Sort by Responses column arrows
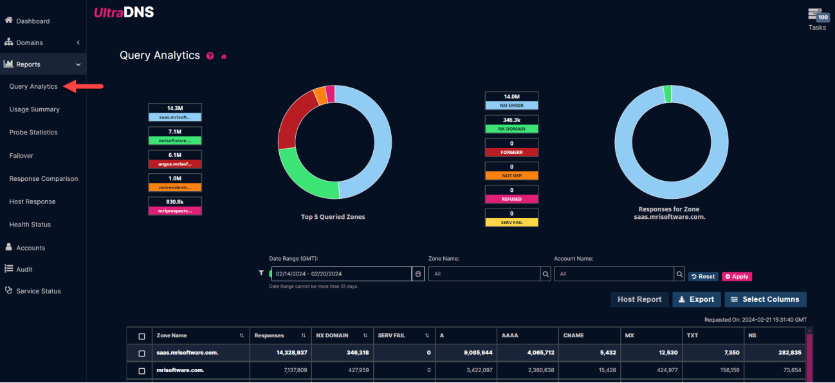This screenshot has height=383, width=835. pyautogui.click(x=304, y=335)
